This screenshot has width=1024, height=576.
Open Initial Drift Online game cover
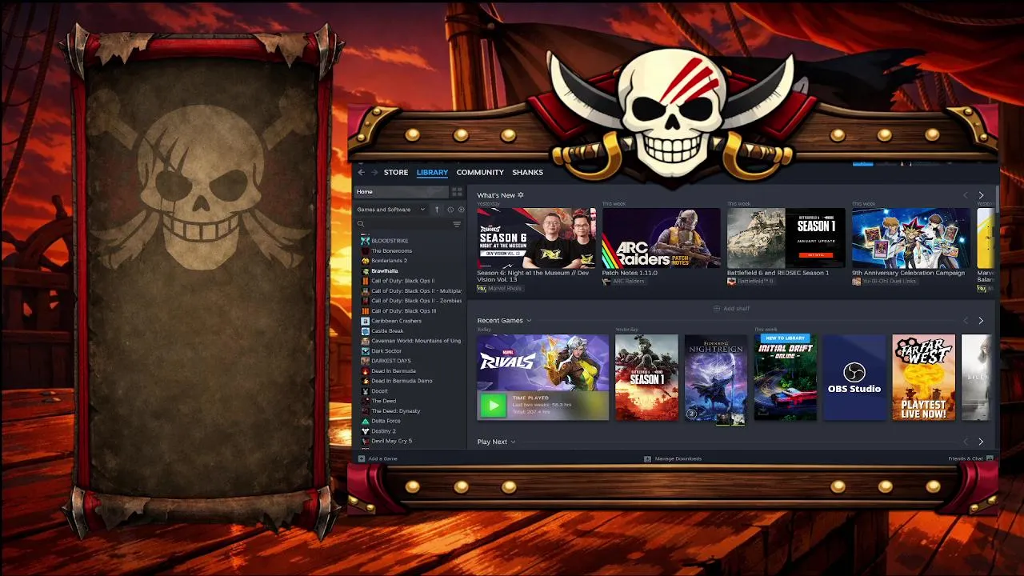[786, 378]
